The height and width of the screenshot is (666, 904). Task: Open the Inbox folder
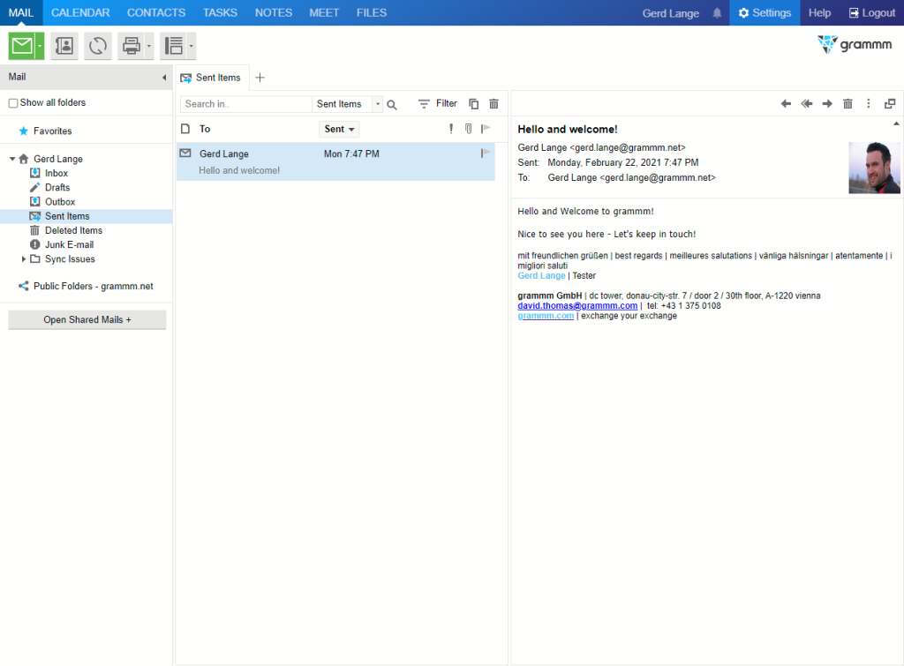[x=56, y=174]
